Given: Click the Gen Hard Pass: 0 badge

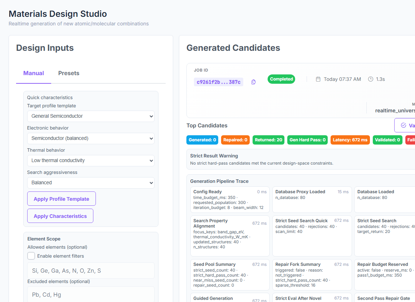Looking at the screenshot, I should [x=308, y=140].
